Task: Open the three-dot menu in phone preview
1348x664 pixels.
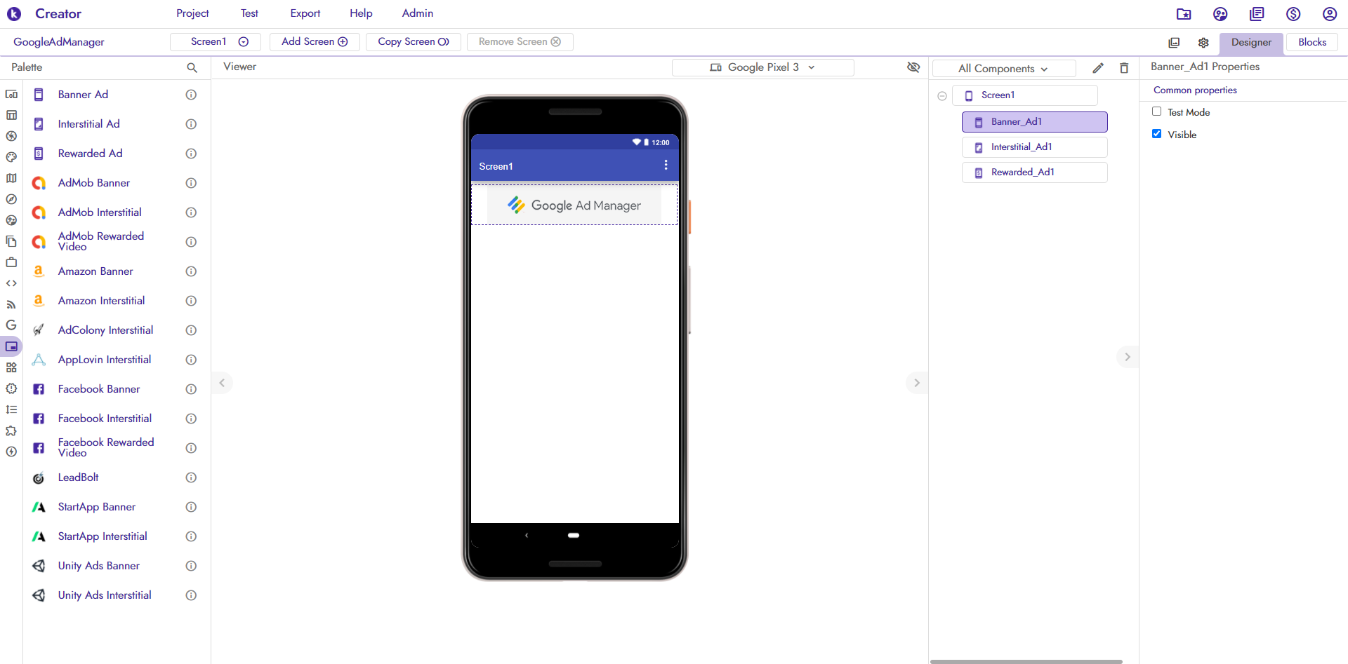Action: [x=666, y=165]
